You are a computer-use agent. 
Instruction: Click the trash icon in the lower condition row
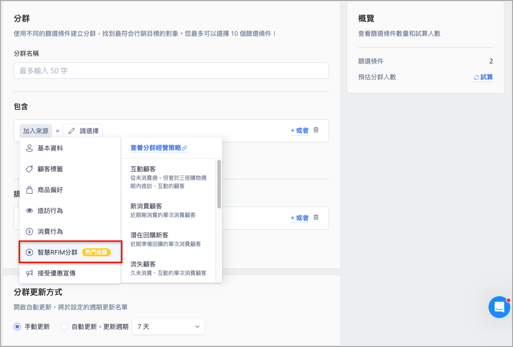click(x=316, y=217)
